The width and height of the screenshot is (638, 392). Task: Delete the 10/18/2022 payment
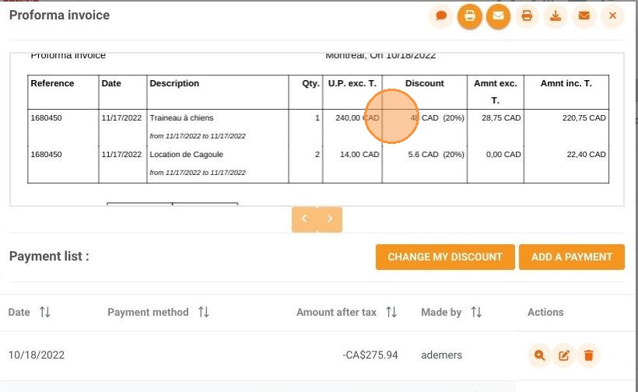(588, 355)
